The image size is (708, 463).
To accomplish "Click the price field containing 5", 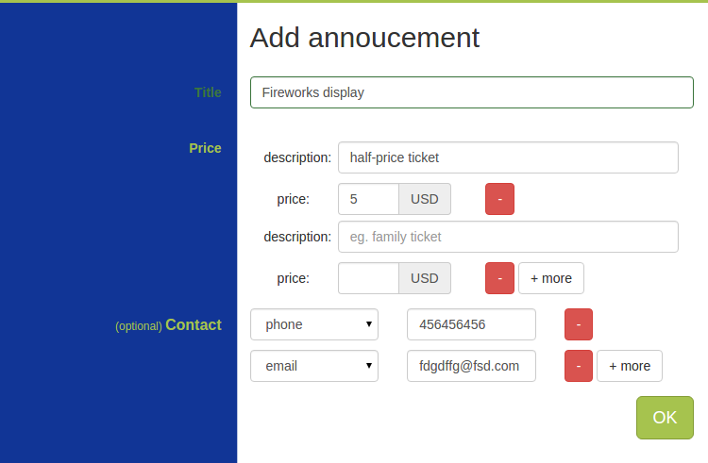I will coord(368,199).
